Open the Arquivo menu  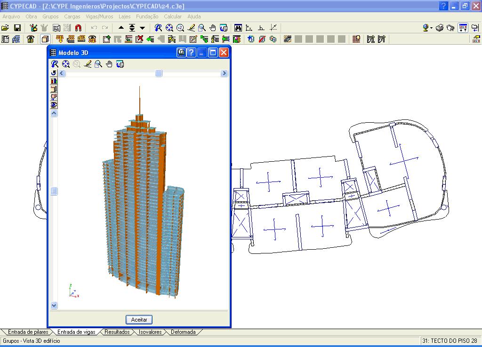11,16
